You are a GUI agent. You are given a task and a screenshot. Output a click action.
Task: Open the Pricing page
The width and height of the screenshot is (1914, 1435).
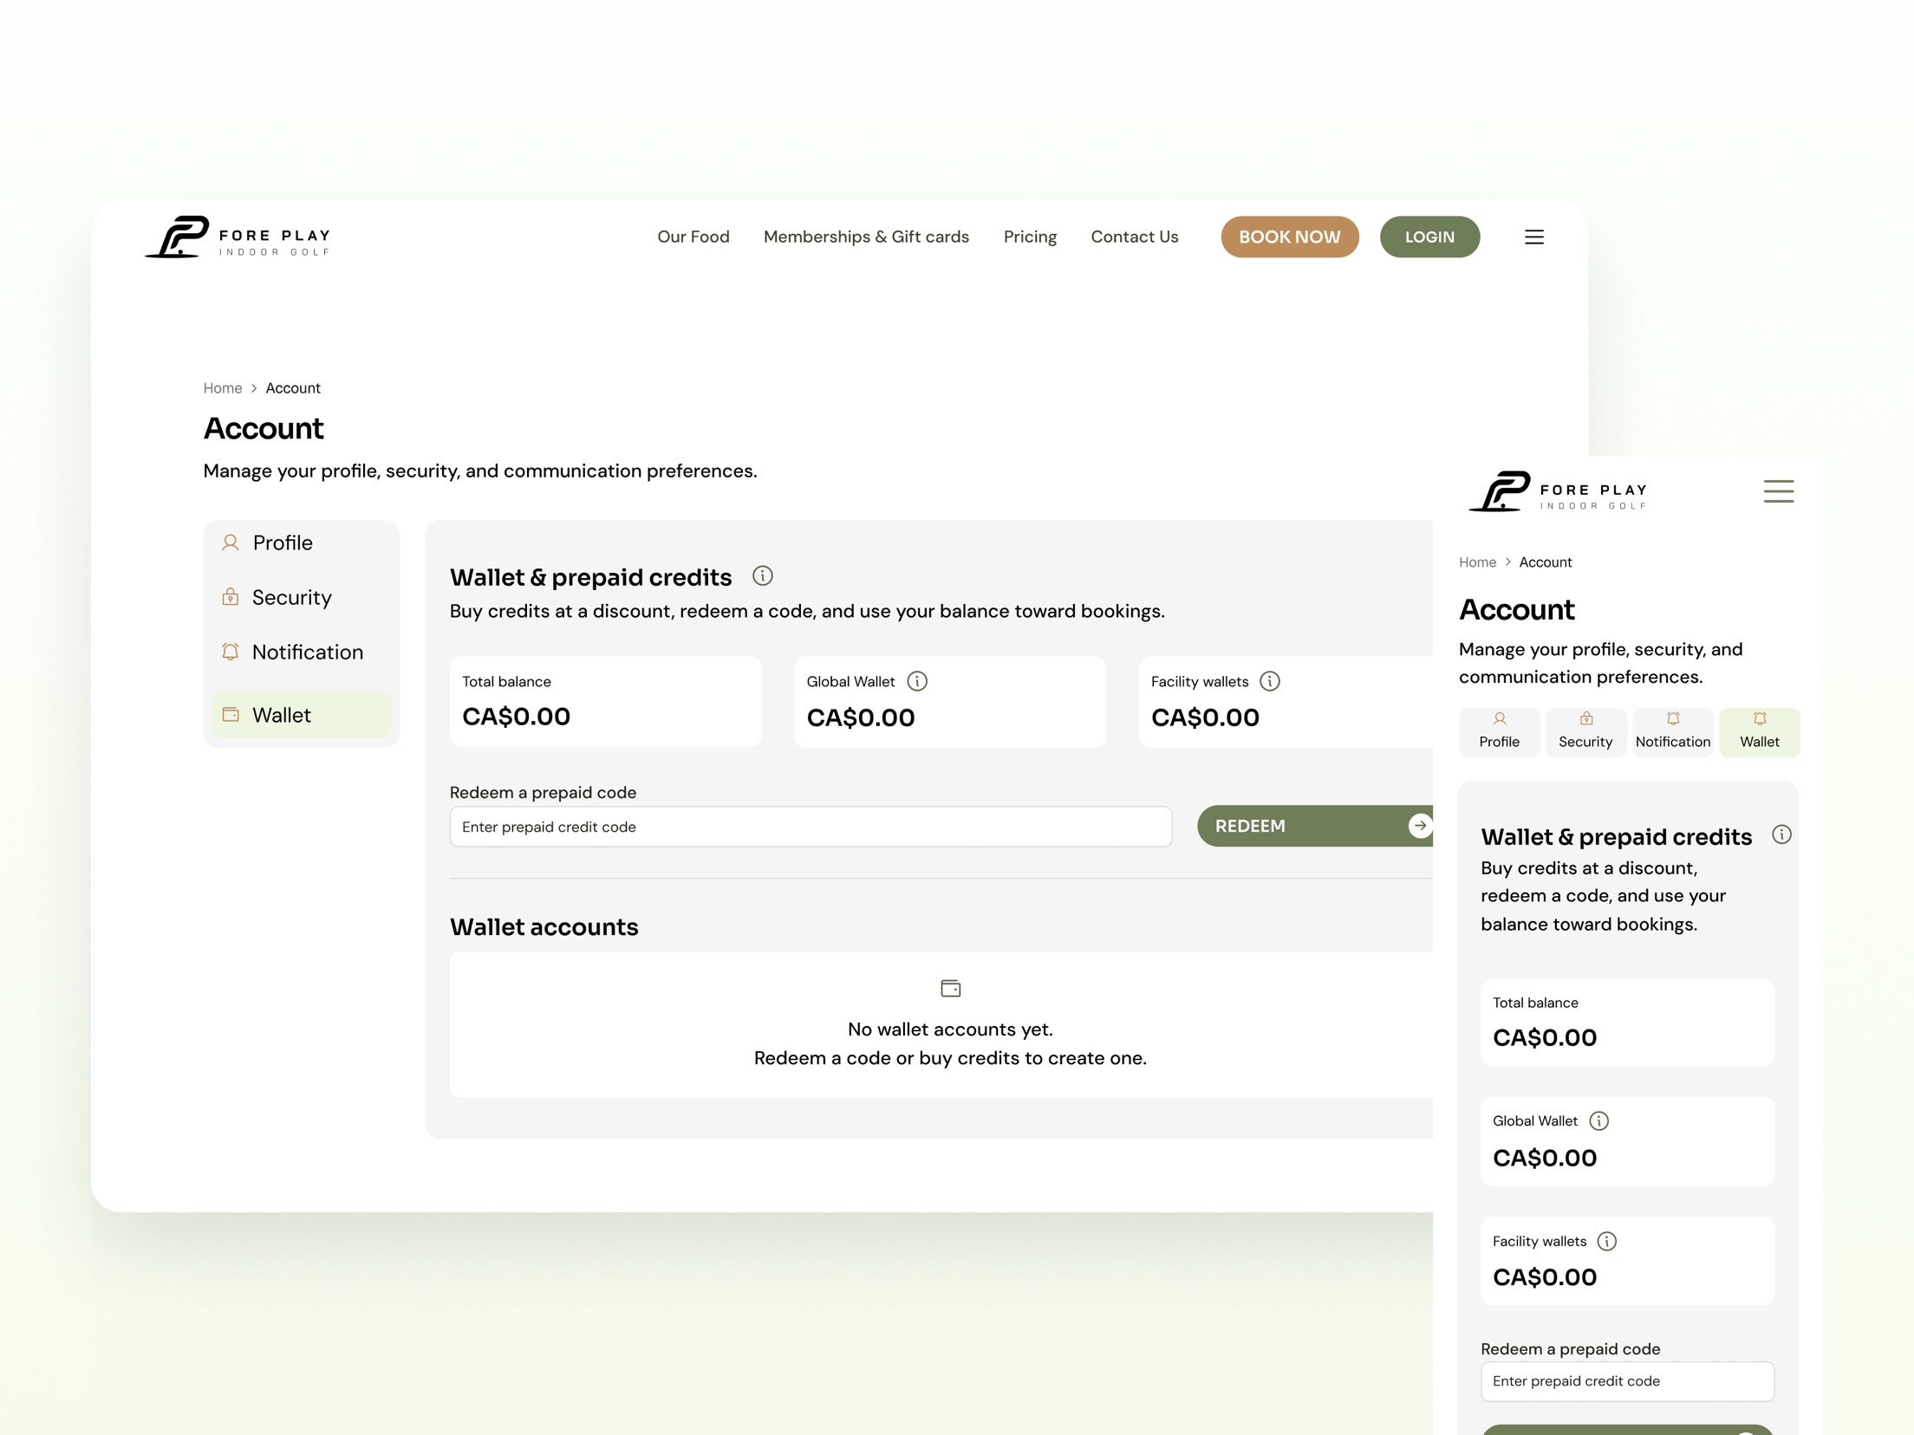[x=1030, y=237]
